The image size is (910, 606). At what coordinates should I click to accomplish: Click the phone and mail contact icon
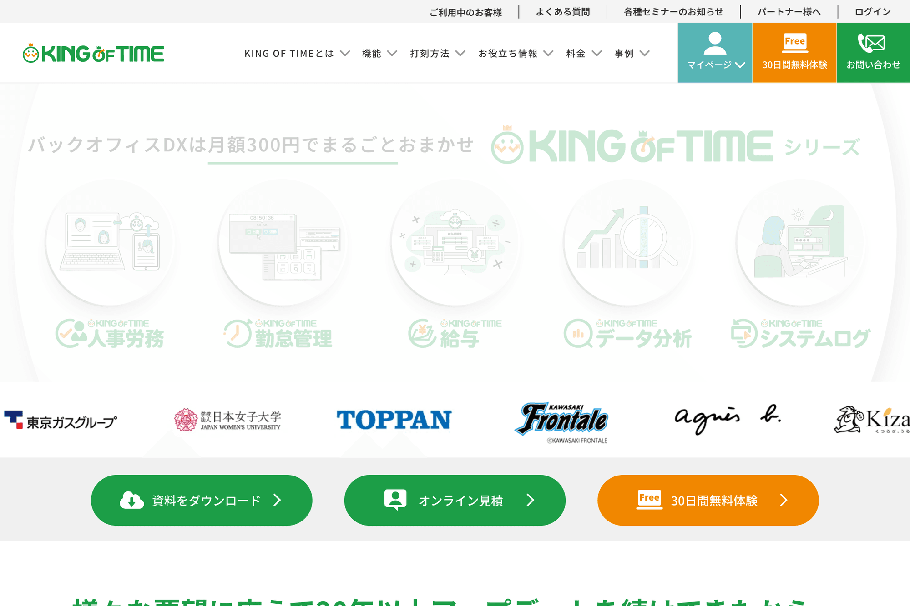click(871, 43)
